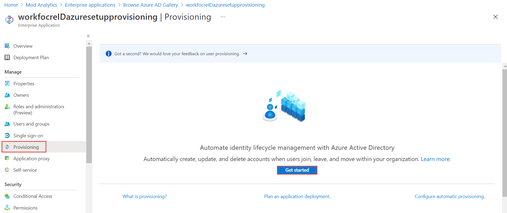
Task: Click the provisioning illustration graphic
Action: [x=284, y=106]
